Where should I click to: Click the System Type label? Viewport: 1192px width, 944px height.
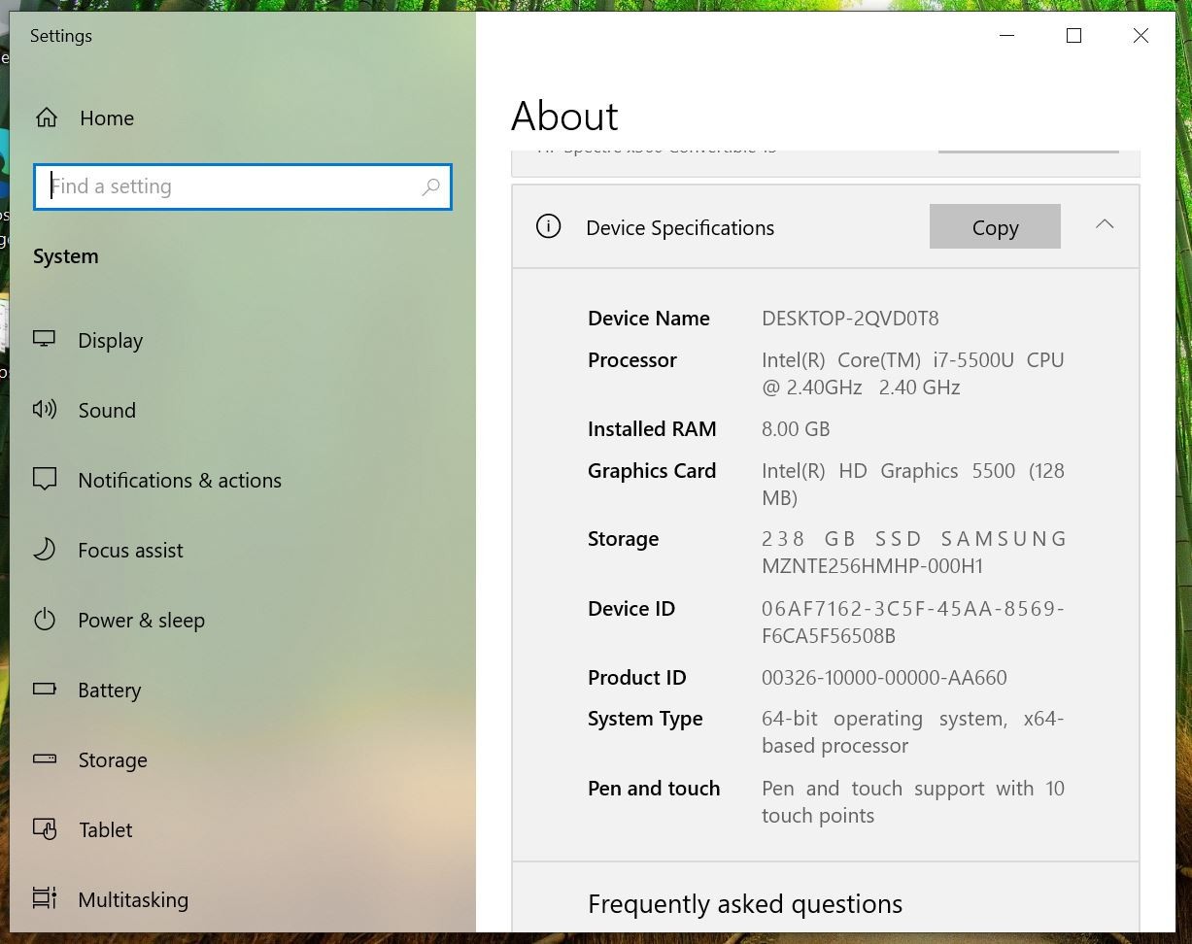point(645,718)
